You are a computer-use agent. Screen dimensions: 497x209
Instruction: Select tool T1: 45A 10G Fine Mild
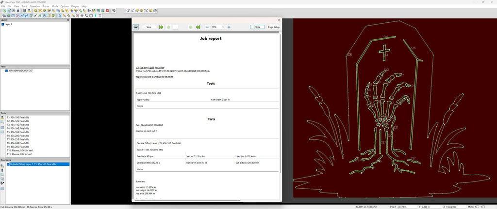tap(18, 117)
